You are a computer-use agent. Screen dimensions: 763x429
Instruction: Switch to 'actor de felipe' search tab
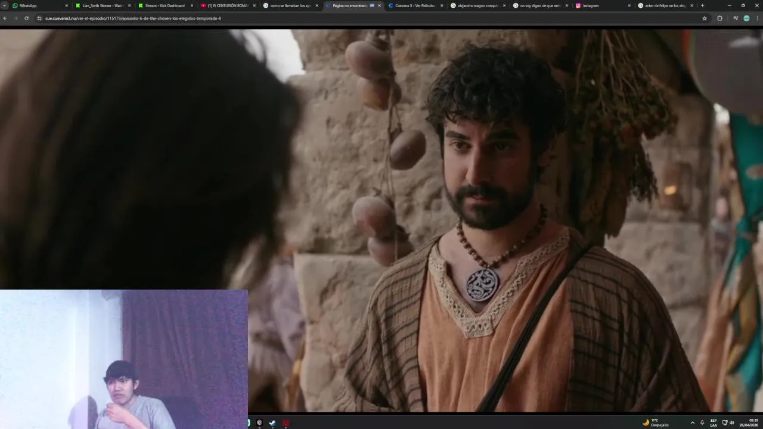665,5
